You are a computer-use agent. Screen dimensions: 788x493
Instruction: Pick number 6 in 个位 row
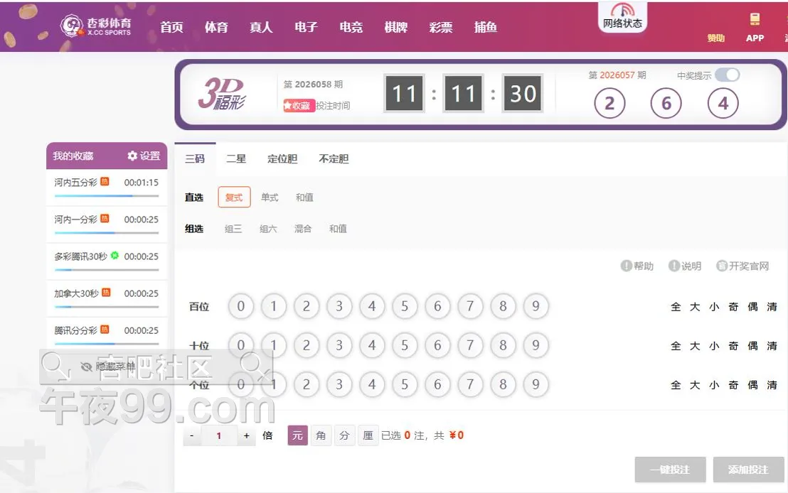pos(437,384)
